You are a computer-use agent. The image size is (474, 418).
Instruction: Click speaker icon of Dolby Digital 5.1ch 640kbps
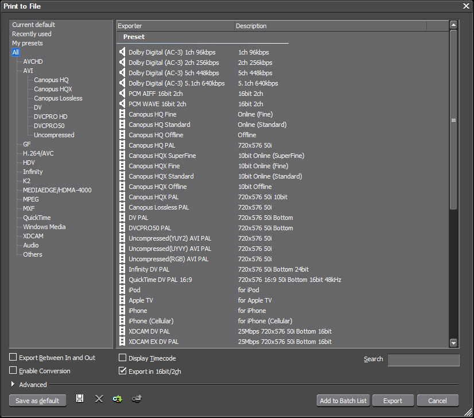(122, 83)
